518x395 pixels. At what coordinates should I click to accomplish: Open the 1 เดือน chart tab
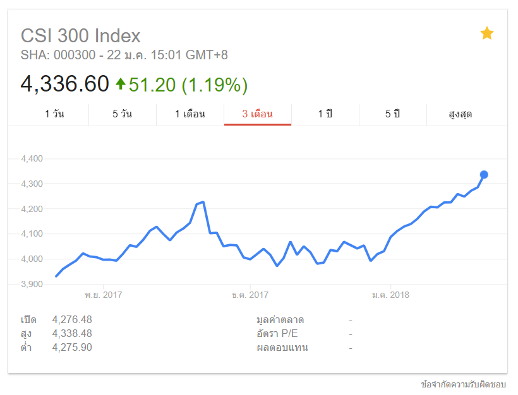190,114
